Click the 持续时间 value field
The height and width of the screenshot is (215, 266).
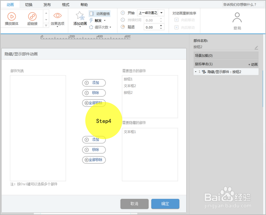pyautogui.click(x=152, y=20)
